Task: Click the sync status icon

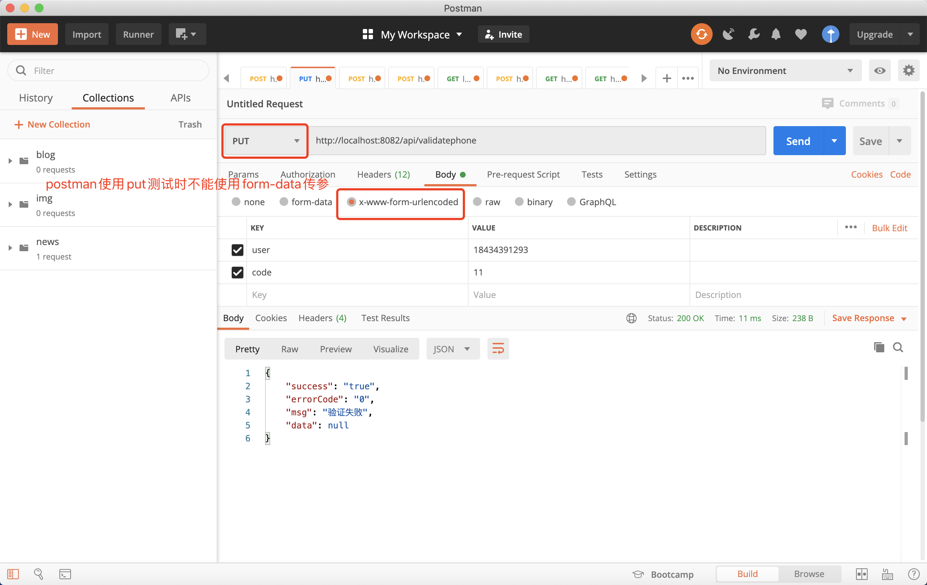Action: (701, 34)
